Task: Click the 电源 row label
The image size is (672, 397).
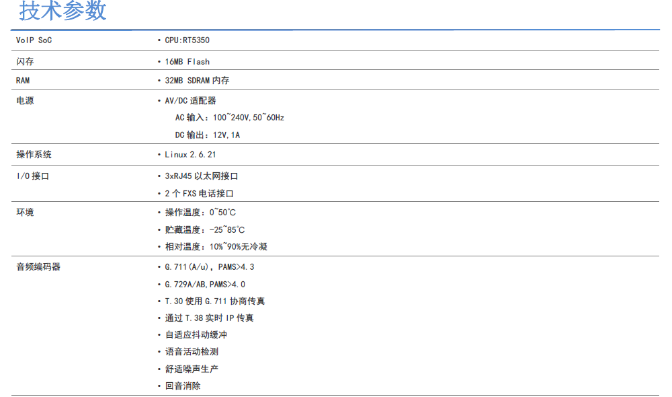Action: pos(25,100)
